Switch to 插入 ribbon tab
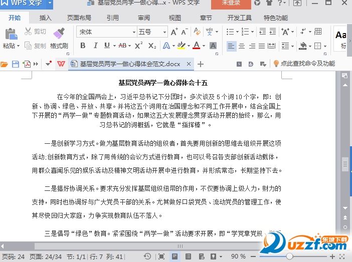The height and width of the screenshot is (262, 352). (45, 18)
